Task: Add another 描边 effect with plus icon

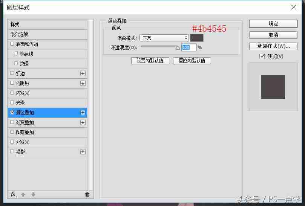Action: point(83,73)
